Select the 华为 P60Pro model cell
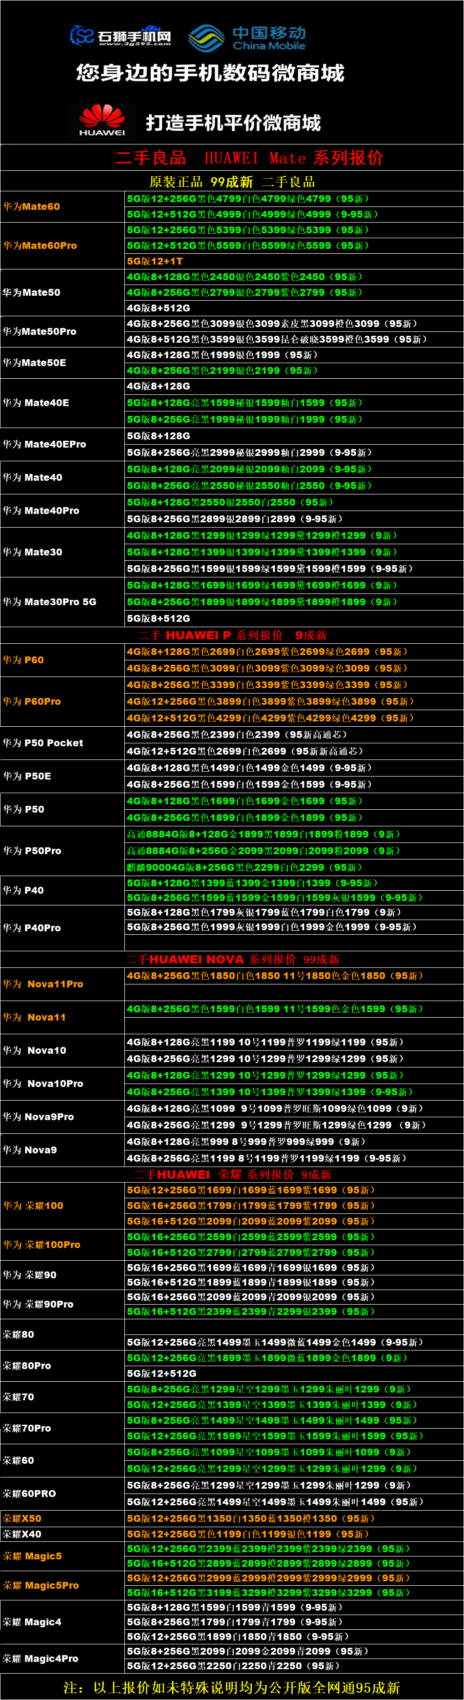The width and height of the screenshot is (464, 1700). click(x=63, y=701)
